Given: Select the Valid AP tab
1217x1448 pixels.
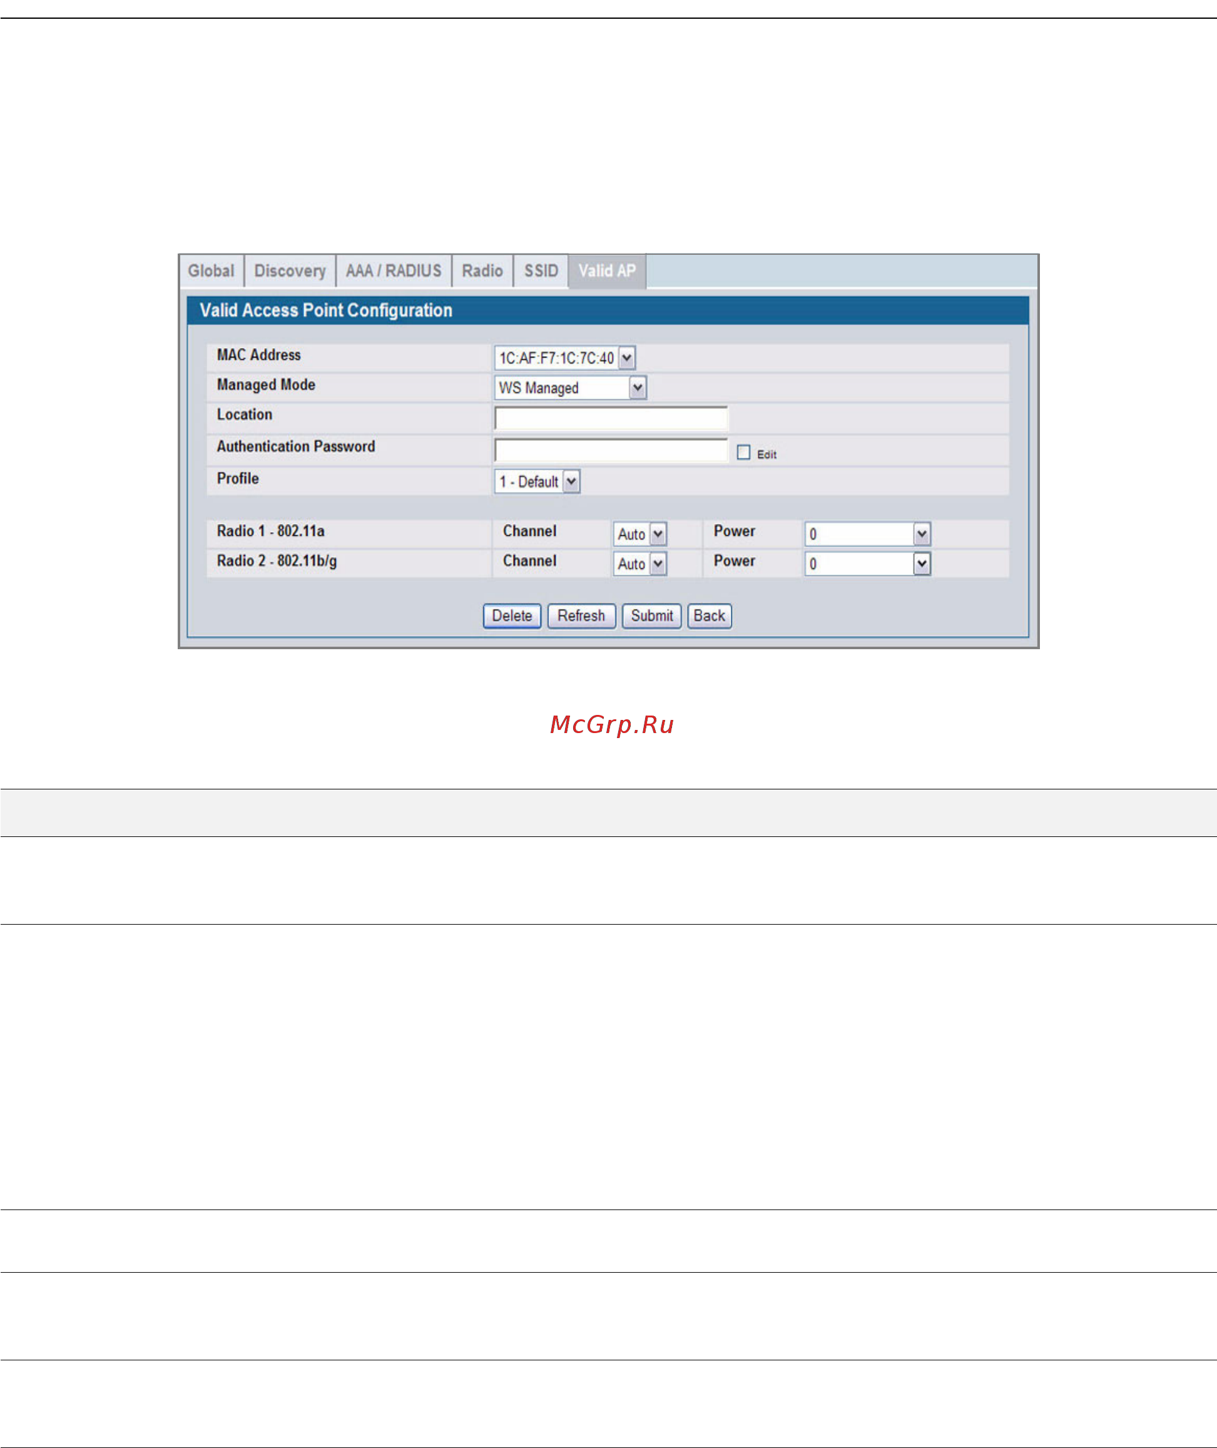Looking at the screenshot, I should (607, 270).
